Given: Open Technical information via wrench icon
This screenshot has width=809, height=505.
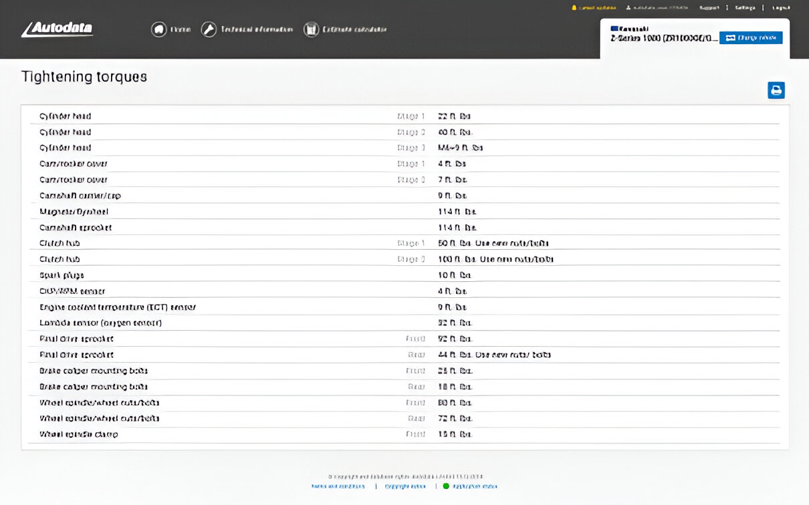Looking at the screenshot, I should (209, 29).
